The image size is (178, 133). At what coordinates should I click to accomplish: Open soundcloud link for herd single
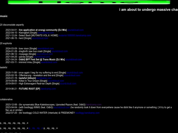coord(40,38)
